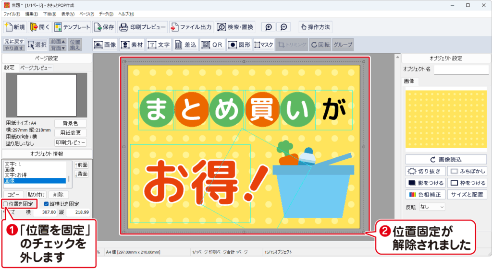Click the オブジェクト名 input field

[x=461, y=70]
